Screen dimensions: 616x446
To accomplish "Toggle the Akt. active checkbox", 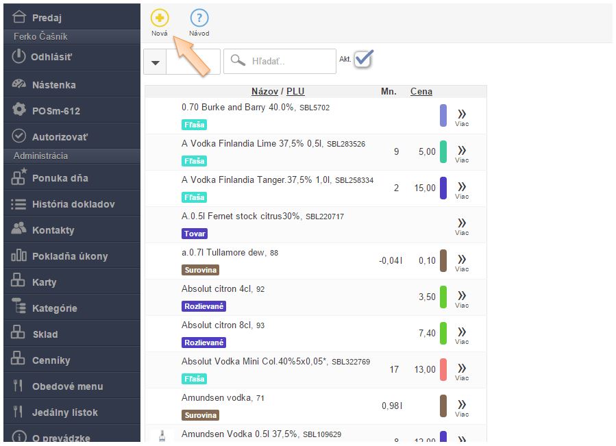I will point(363,60).
